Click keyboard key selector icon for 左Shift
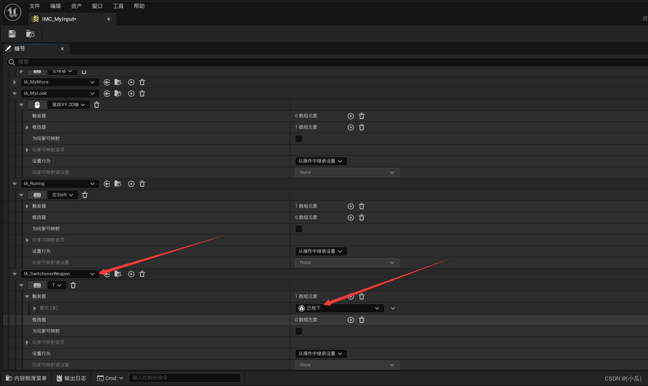The image size is (648, 386). click(x=37, y=195)
